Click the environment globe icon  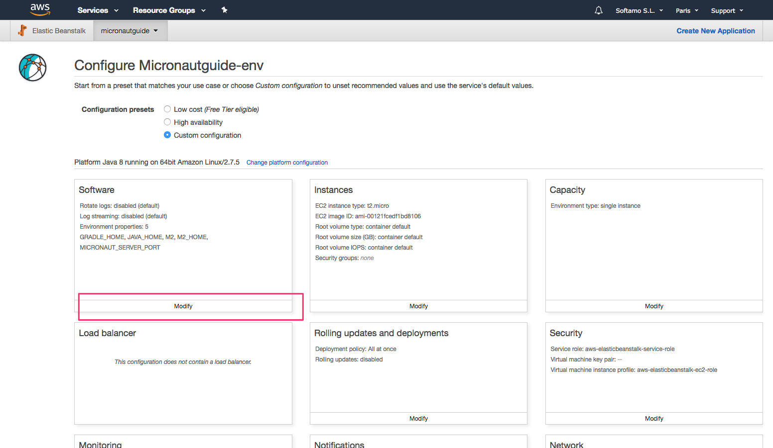point(33,68)
